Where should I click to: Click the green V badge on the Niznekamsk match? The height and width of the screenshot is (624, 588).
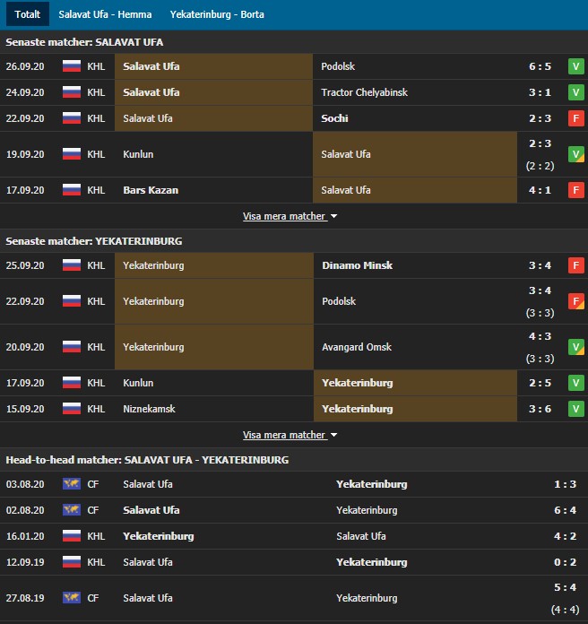click(576, 409)
